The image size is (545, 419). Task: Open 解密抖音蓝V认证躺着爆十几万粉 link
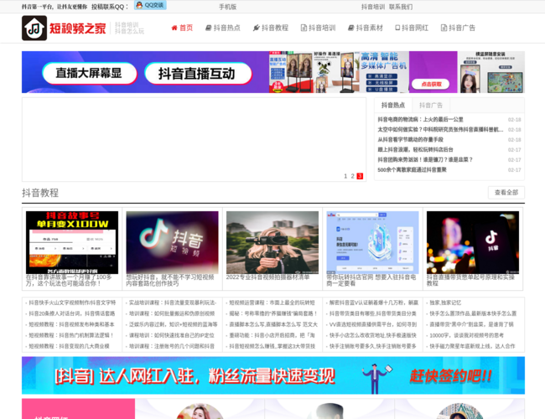[x=374, y=303]
